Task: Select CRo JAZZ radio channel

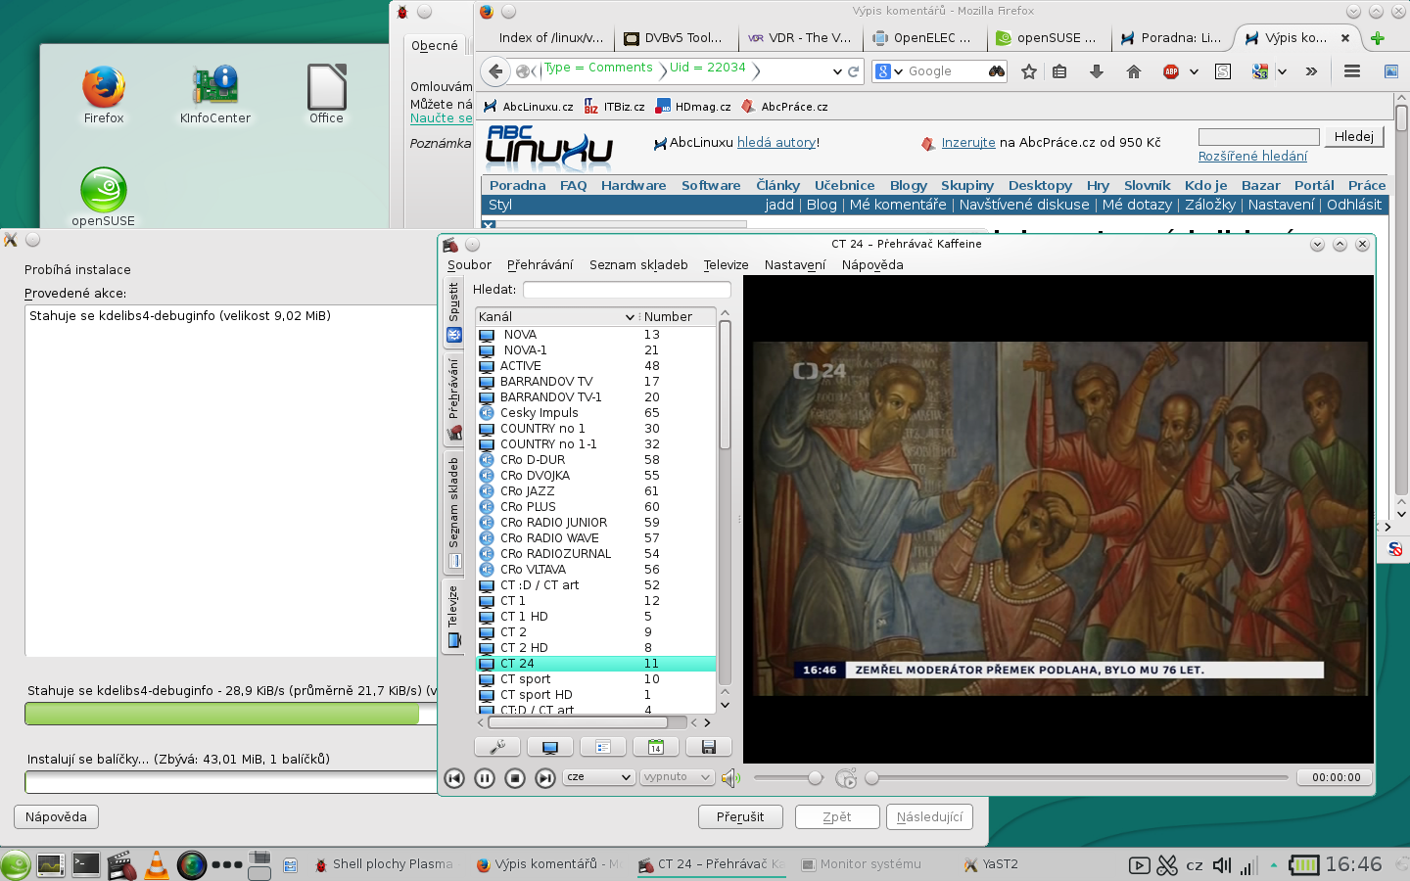Action: 596,491
